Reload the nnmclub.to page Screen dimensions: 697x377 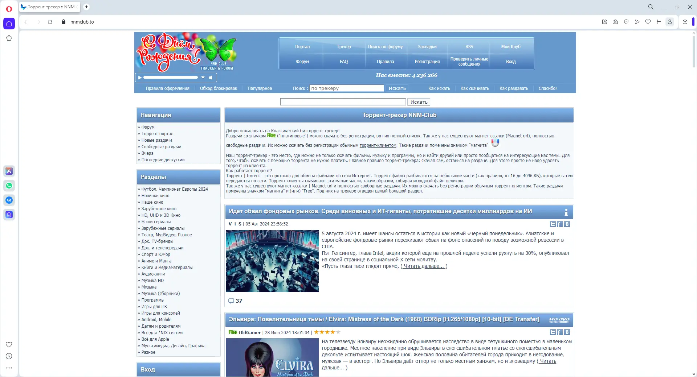tap(50, 22)
